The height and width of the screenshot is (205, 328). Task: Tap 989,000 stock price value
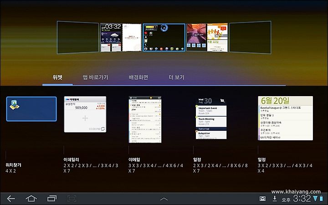point(81,108)
